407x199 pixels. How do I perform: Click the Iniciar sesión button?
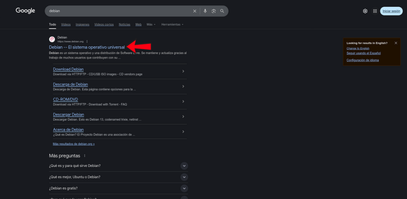tap(391, 11)
